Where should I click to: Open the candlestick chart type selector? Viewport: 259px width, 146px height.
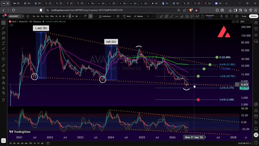91,16
